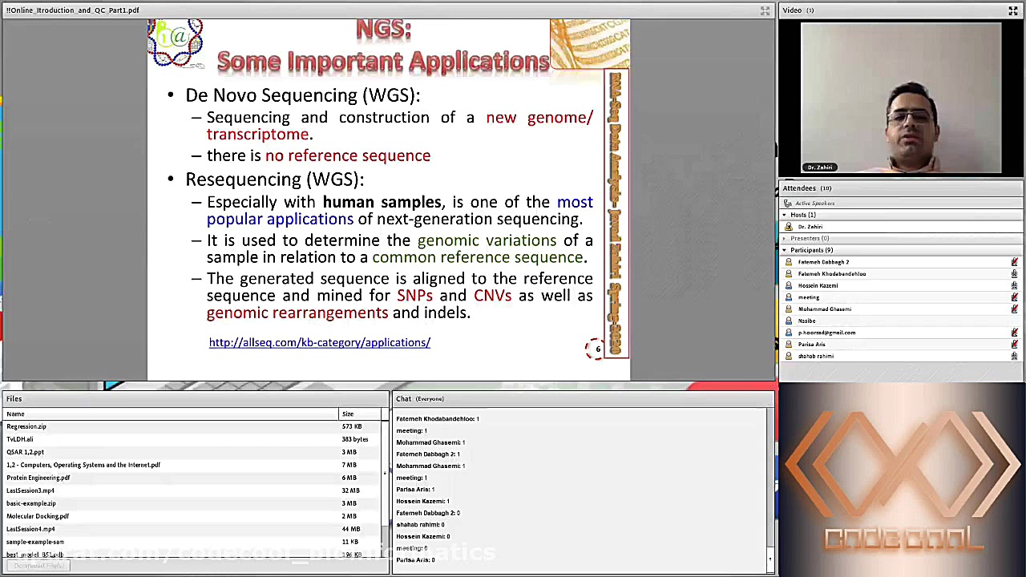1026x577 pixels.
Task: Click the Nasibe name in the attendees list
Action: 806,321
